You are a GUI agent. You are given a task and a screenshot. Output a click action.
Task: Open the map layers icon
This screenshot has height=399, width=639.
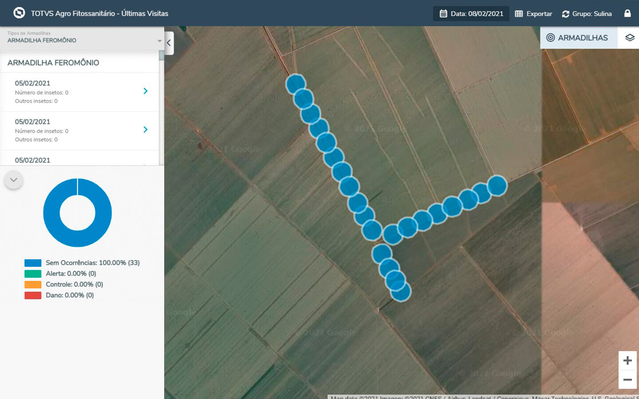tap(629, 38)
